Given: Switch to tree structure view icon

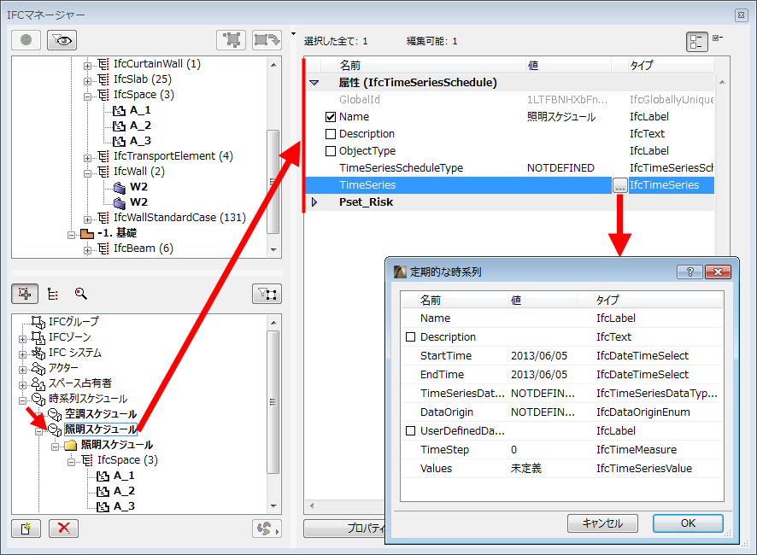Looking at the screenshot, I should (x=53, y=294).
